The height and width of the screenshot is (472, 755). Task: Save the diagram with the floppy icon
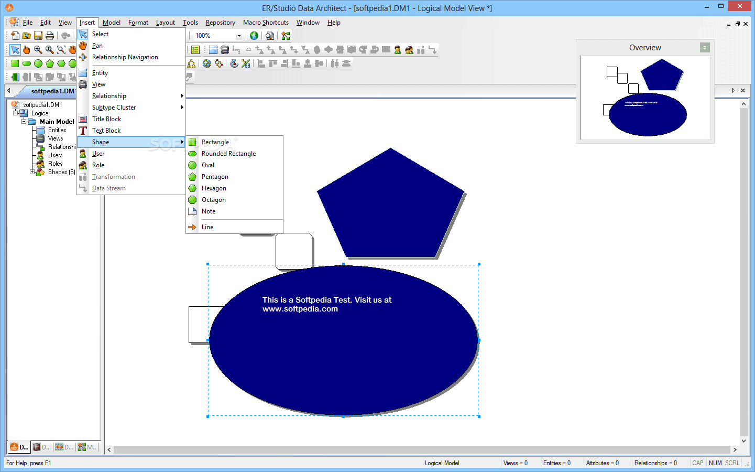pos(38,36)
